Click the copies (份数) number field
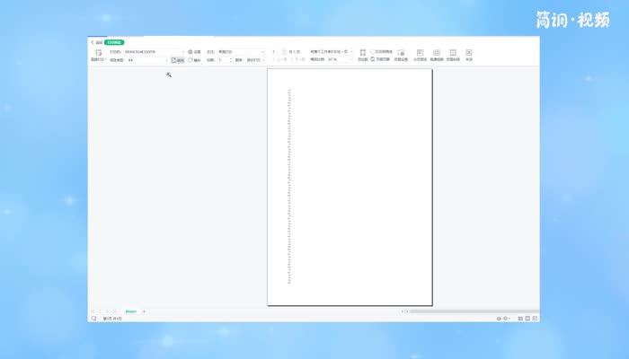This screenshot has height=359, width=629. [224, 60]
